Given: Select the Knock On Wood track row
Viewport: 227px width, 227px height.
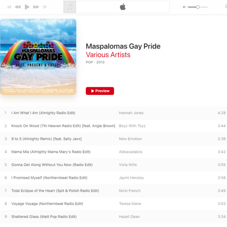Looking at the screenshot, I should tap(113, 126).
